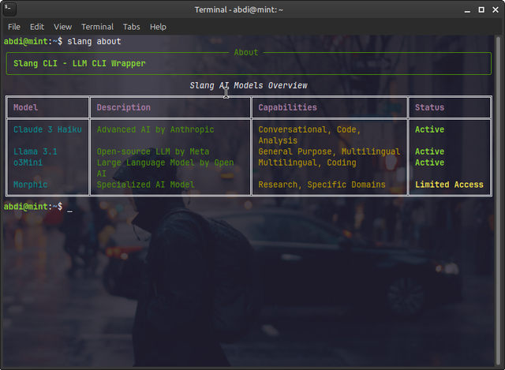Open the View menu
Viewport: 505px width, 370px height.
point(62,26)
